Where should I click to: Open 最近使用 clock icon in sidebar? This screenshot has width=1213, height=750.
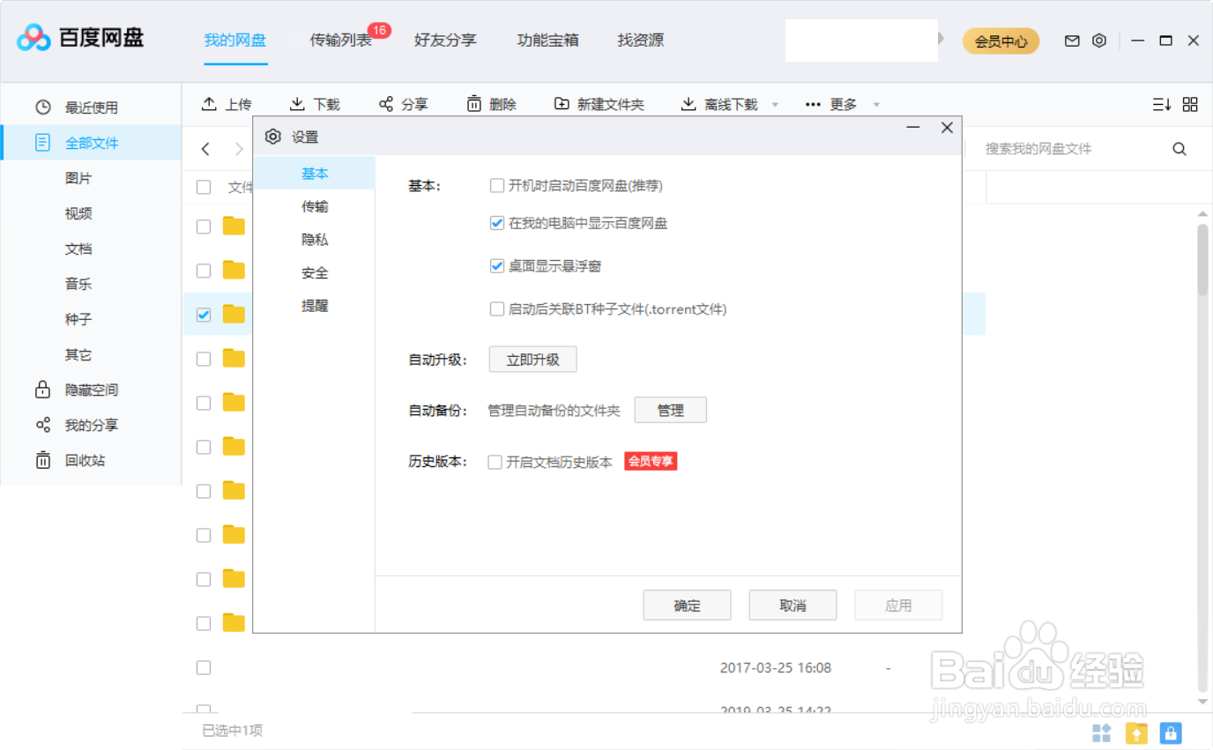click(42, 108)
